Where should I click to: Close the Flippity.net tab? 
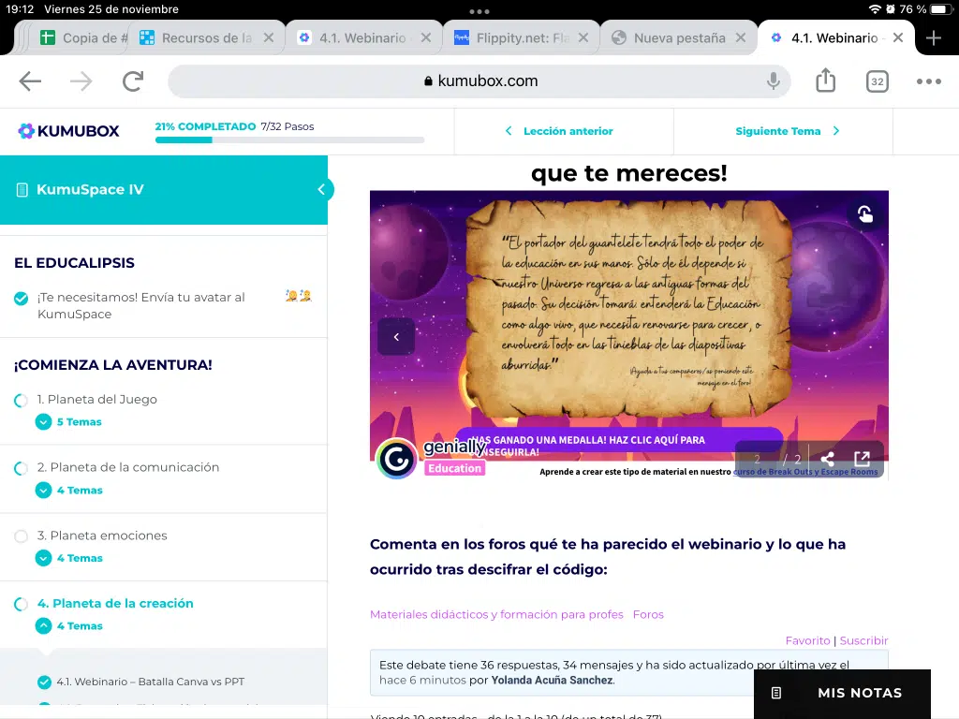point(583,37)
